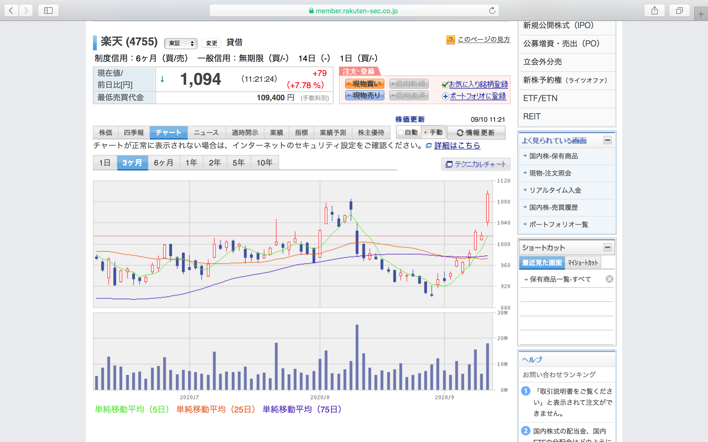This screenshot has width=708, height=442.
Task: Show the 5年 chart period
Action: click(x=239, y=162)
